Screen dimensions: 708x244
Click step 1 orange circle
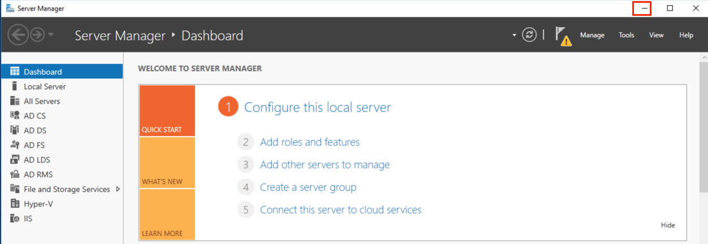click(x=228, y=107)
